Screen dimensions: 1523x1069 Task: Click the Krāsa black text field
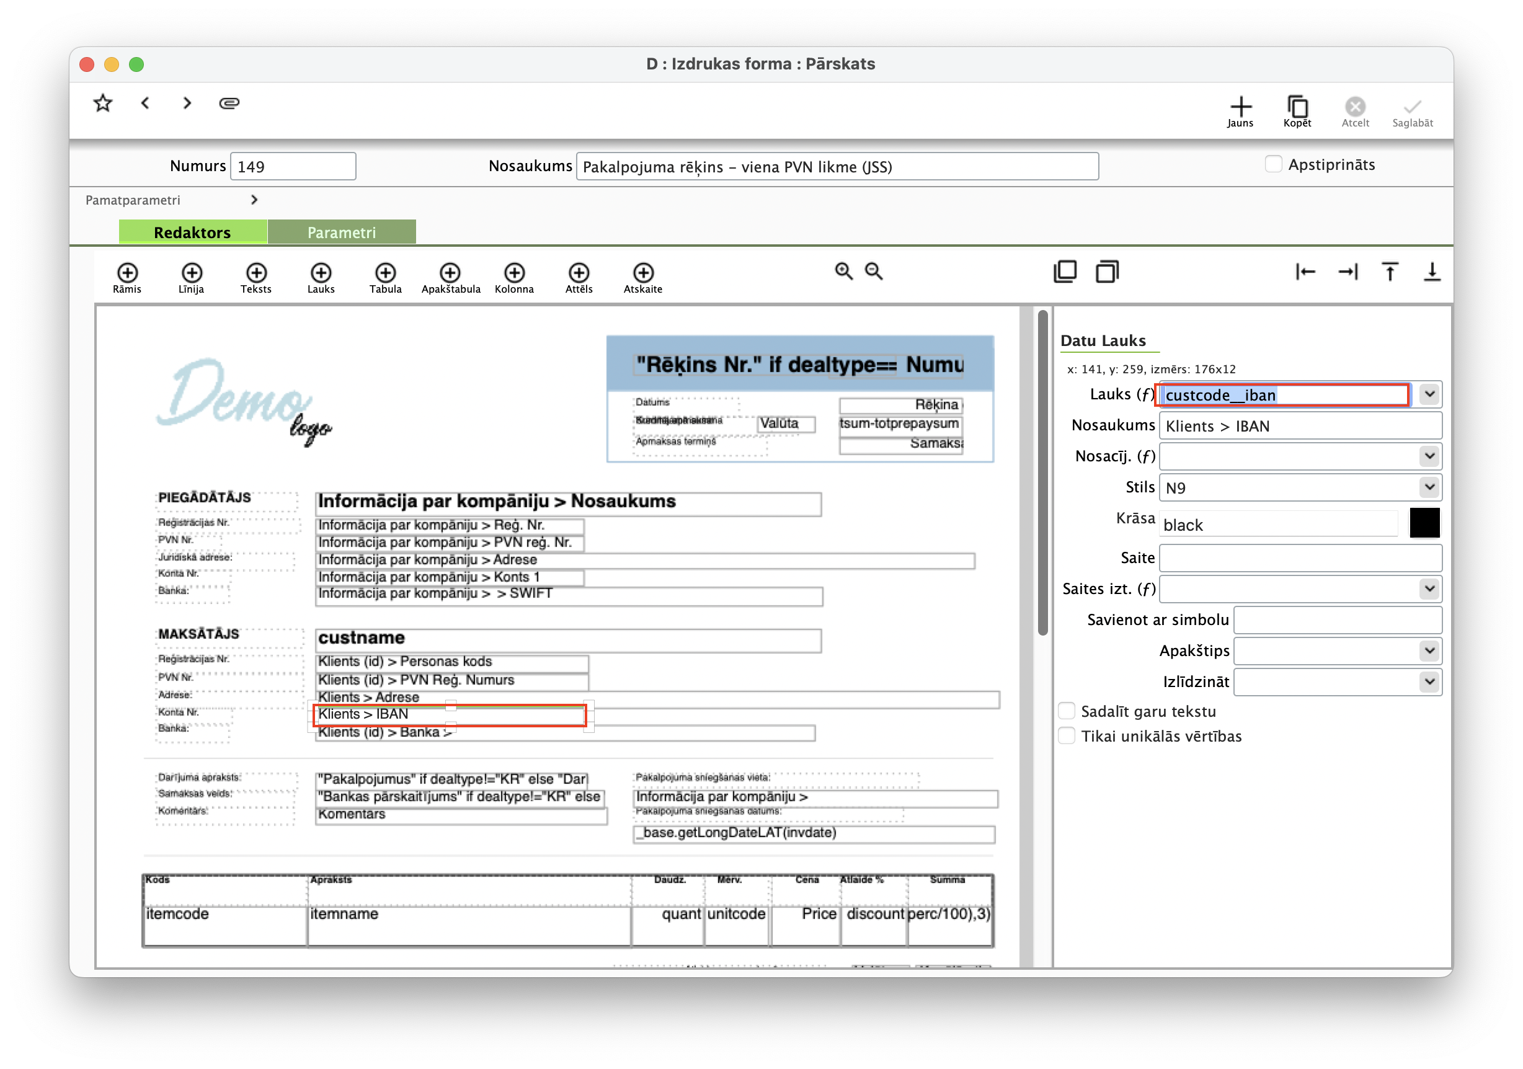1279,525
